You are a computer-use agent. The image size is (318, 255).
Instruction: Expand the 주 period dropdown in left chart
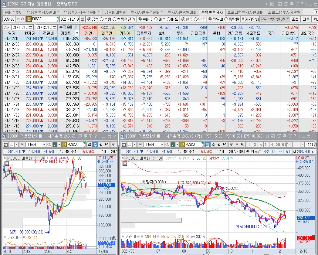17,144
